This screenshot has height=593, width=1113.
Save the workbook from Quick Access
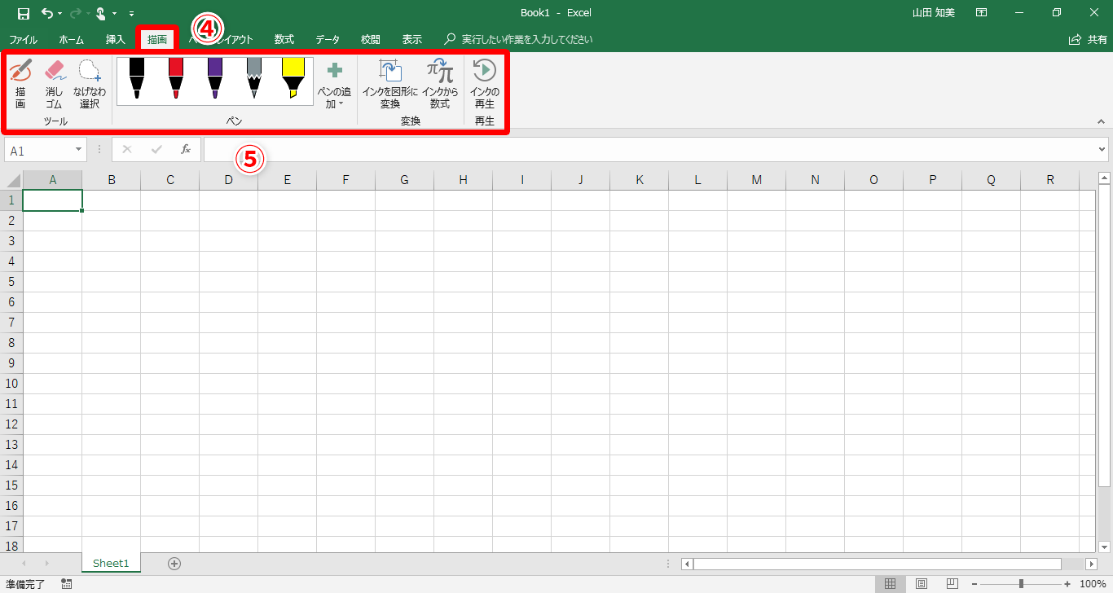[x=24, y=13]
